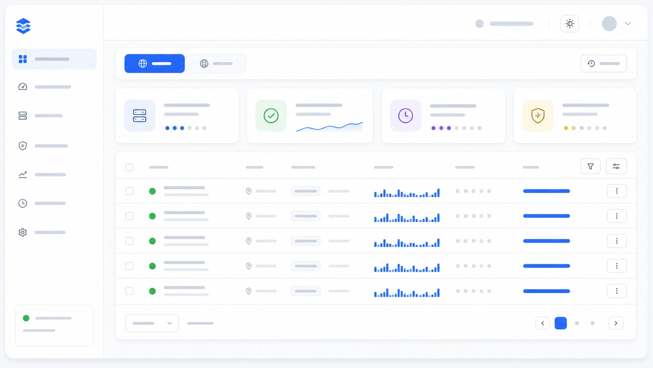Viewport: 653px width, 368px height.
Task: Open the yellow shield summary card
Action: click(x=575, y=116)
